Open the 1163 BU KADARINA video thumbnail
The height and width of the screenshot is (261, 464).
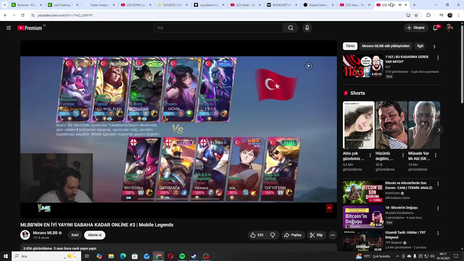tap(363, 66)
